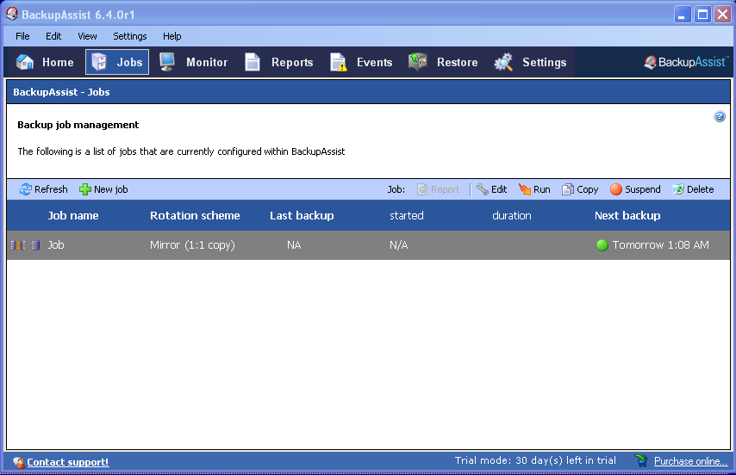Screen dimensions: 736x475
Task: Open the Reports page
Action: 279,62
